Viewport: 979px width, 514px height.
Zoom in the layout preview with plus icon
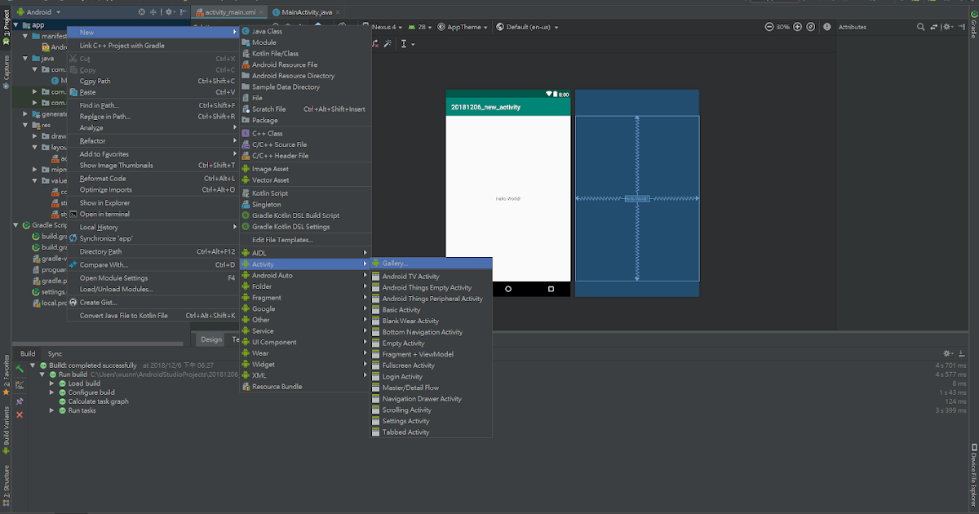click(x=797, y=26)
